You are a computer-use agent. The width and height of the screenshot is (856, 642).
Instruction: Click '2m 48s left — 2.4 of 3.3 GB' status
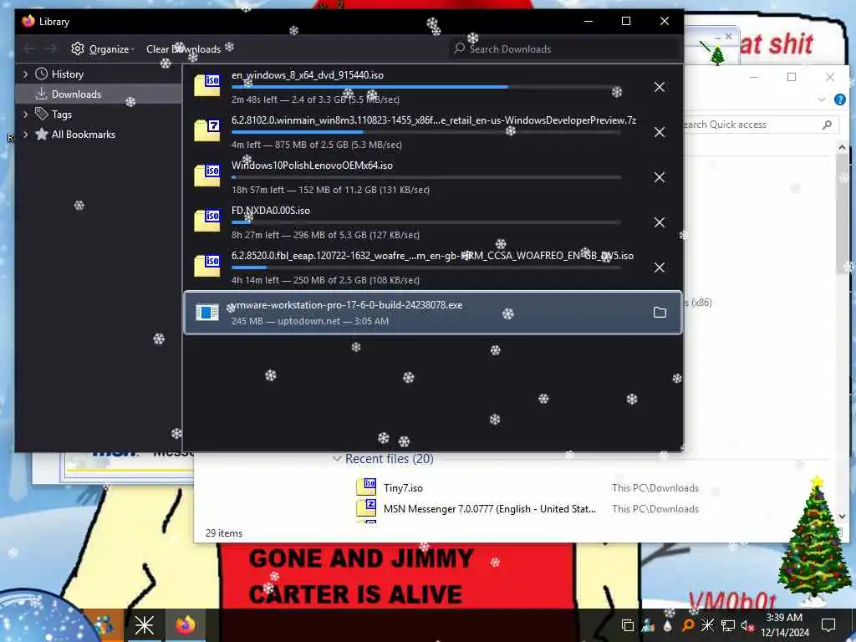315,100
